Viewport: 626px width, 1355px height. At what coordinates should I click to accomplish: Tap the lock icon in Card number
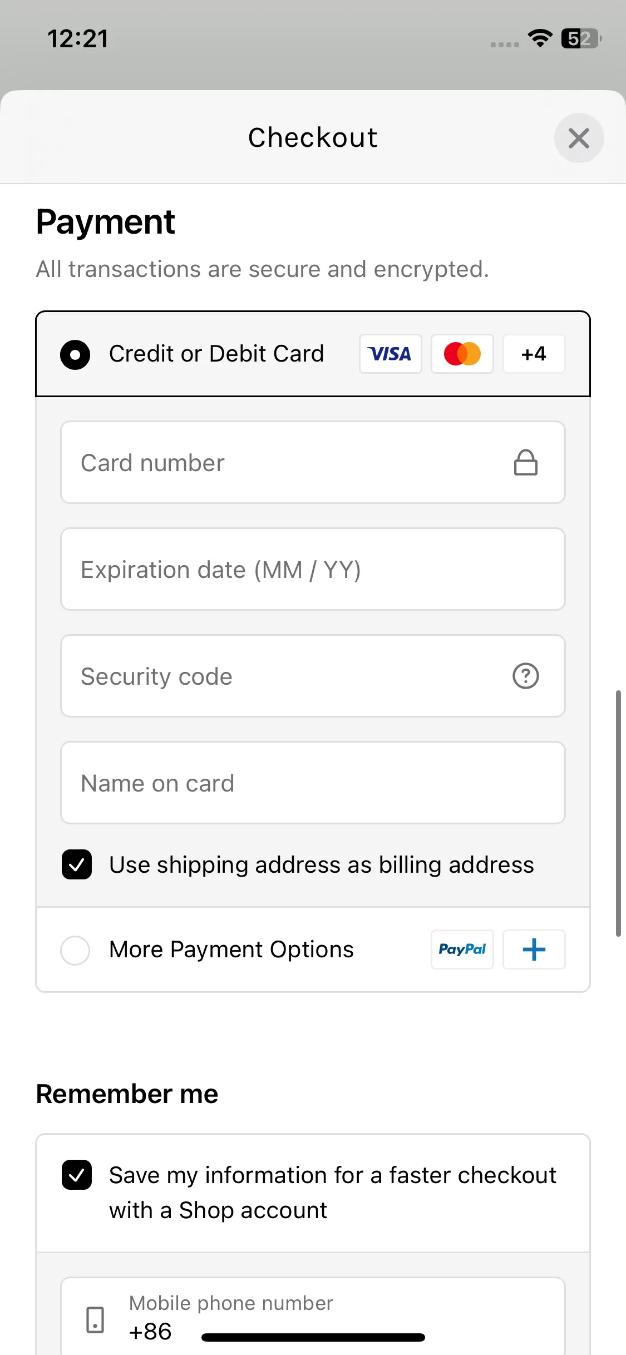tap(525, 463)
